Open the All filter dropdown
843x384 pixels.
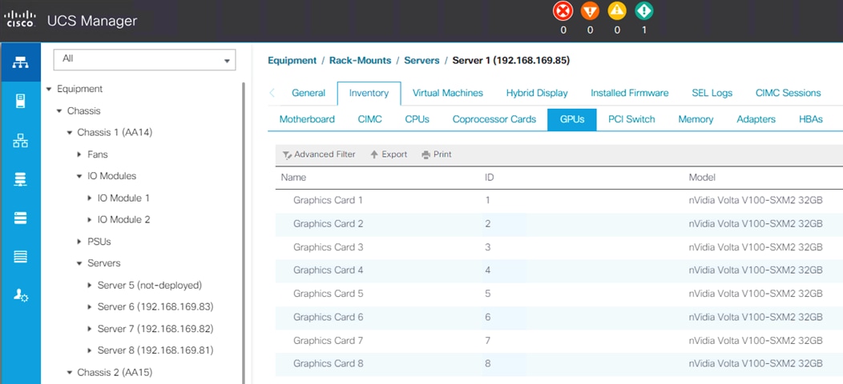pos(144,59)
